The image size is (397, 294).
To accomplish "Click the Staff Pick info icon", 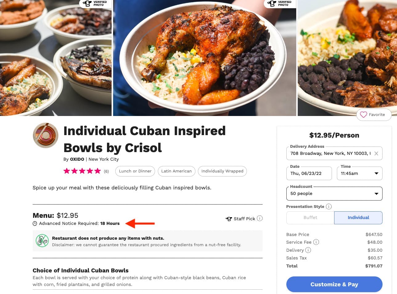I will (260, 218).
